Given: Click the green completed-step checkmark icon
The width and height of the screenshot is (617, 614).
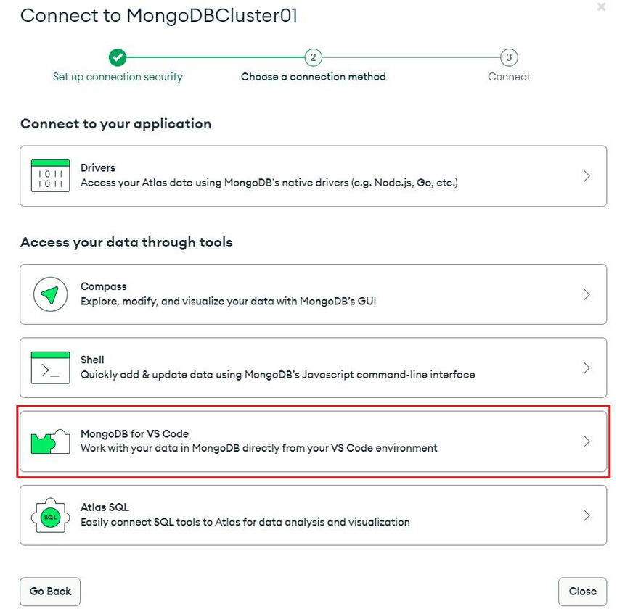Looking at the screenshot, I should pyautogui.click(x=118, y=57).
